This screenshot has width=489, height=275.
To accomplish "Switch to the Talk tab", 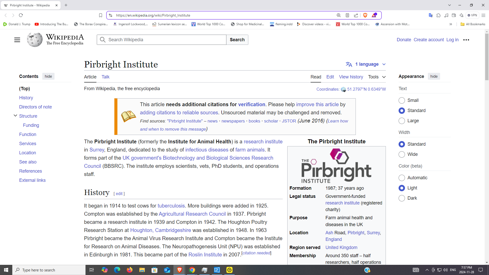I will 105,77.
